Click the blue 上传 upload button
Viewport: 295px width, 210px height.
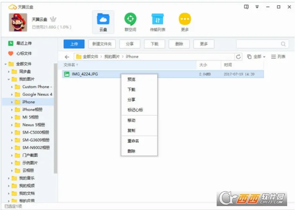coord(74,44)
